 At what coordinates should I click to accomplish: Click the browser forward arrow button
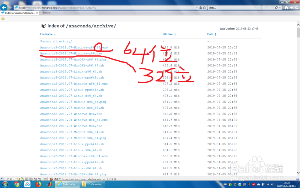(10, 8)
